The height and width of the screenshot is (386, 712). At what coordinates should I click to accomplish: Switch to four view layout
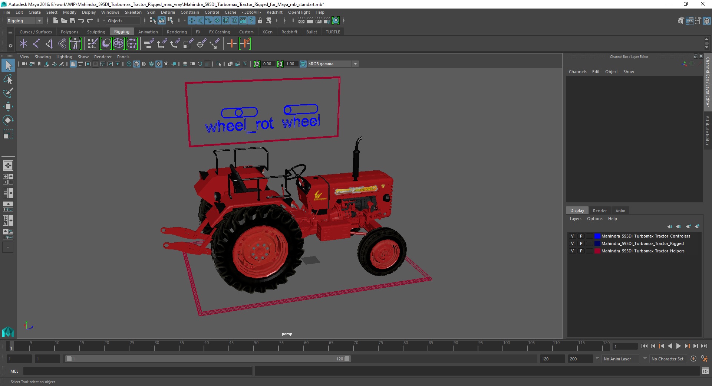8,179
